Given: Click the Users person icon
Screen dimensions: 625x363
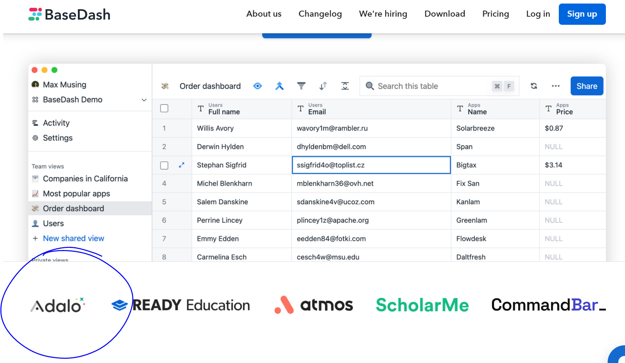Looking at the screenshot, I should coord(35,223).
